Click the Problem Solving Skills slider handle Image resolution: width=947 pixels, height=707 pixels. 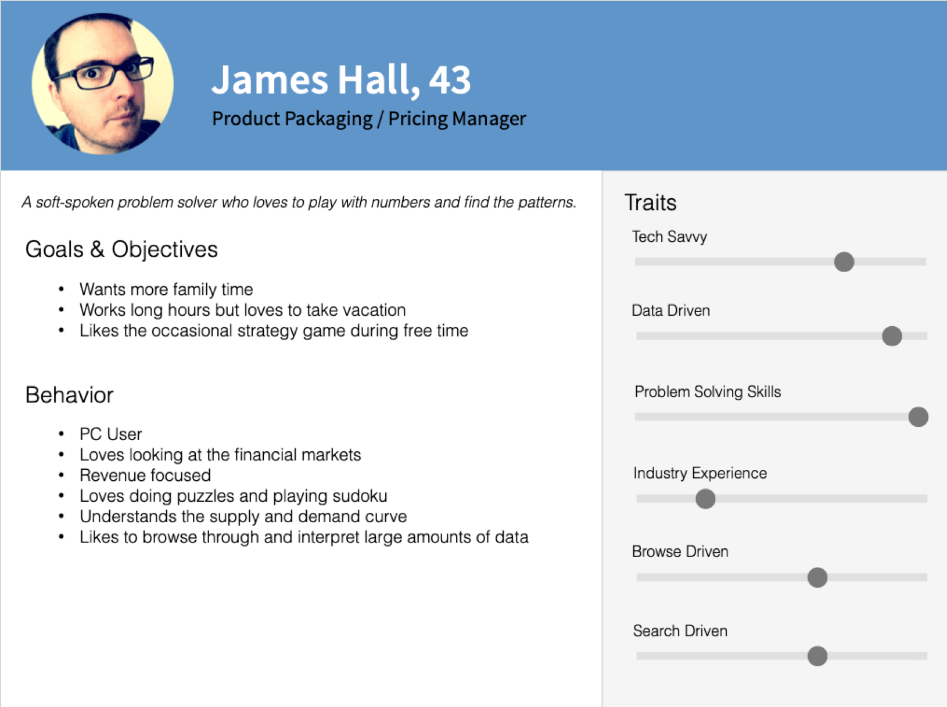pyautogui.click(x=918, y=417)
